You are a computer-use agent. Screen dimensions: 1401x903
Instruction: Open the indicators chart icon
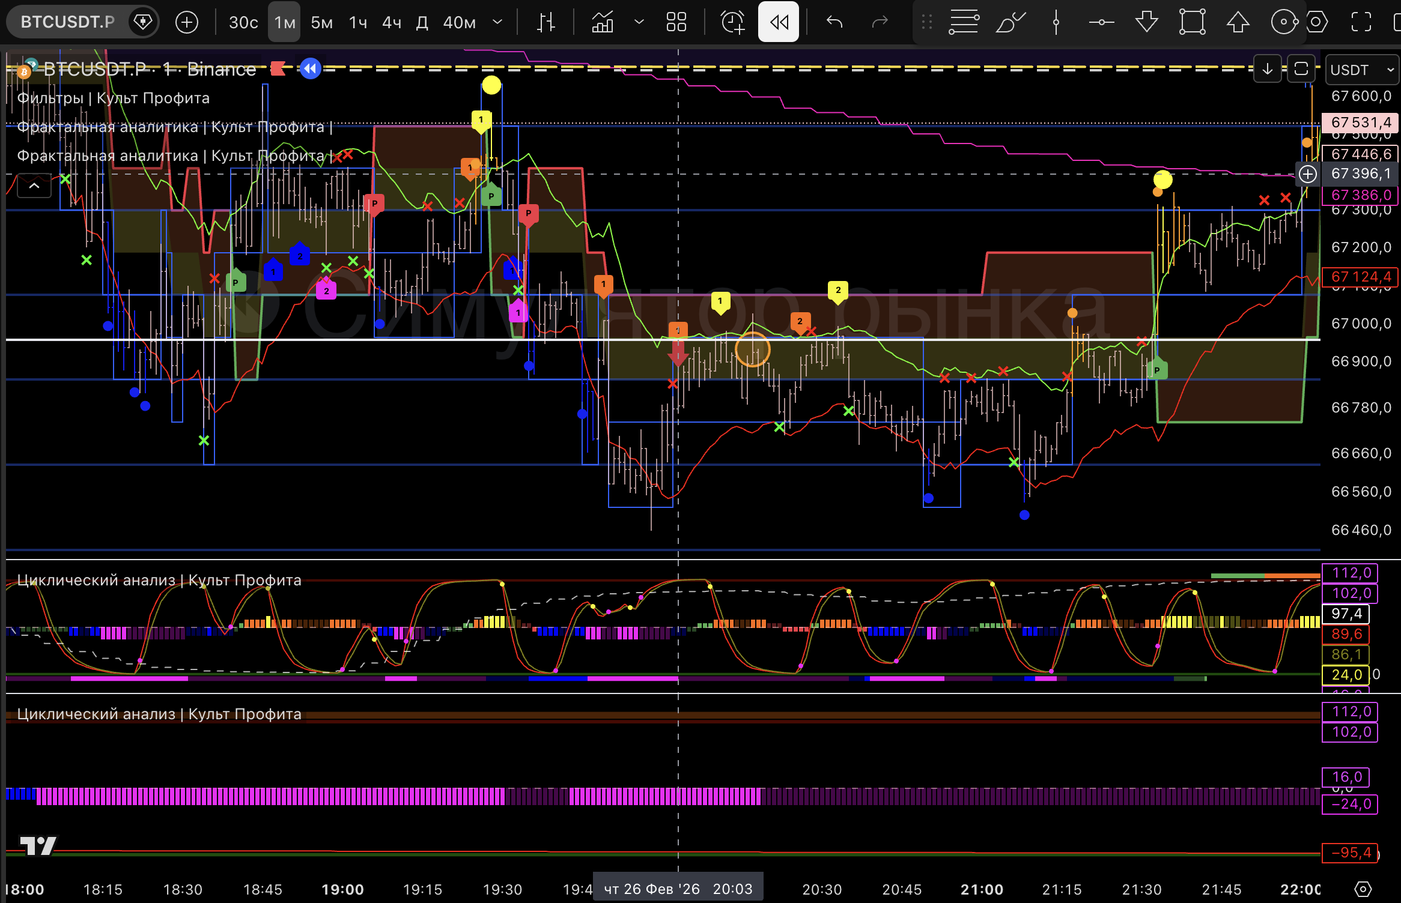[603, 22]
